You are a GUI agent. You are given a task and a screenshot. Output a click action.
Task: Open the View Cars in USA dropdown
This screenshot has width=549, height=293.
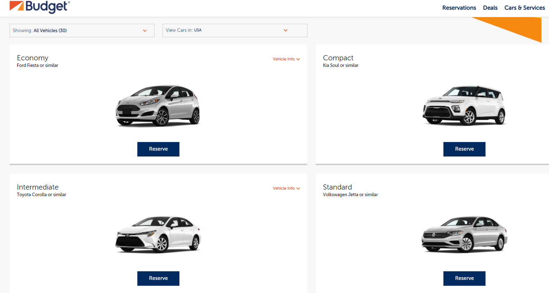click(235, 30)
